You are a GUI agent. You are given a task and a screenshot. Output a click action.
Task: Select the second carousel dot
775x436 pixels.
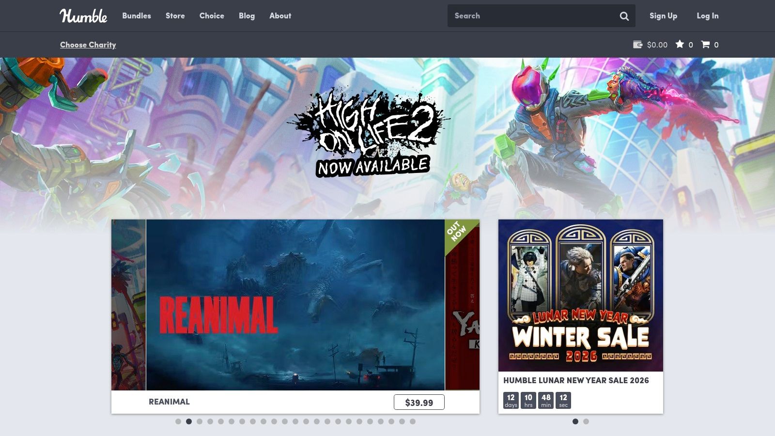pos(188,421)
